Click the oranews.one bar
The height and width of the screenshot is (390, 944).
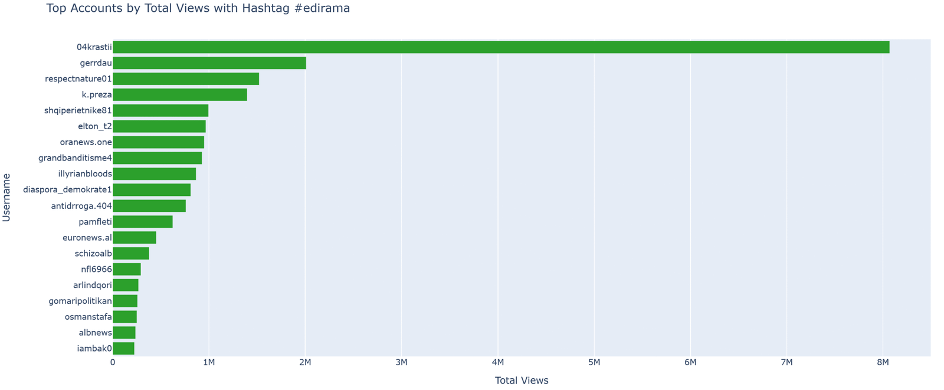[158, 142]
